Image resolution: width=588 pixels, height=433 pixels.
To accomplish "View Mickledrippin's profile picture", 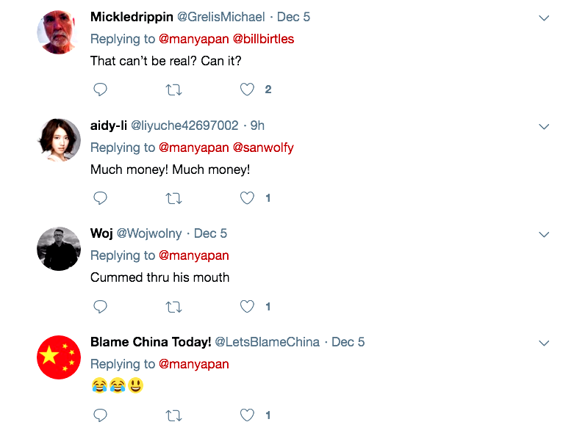I will tap(59, 32).
